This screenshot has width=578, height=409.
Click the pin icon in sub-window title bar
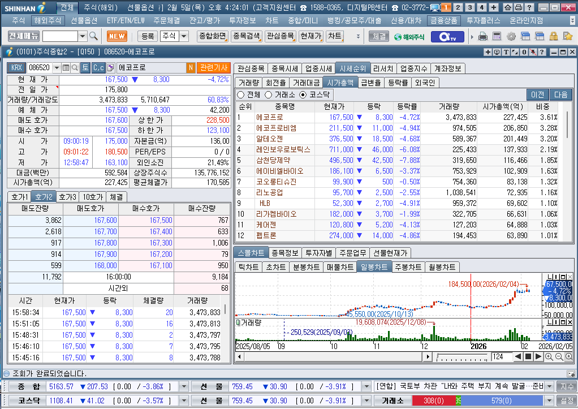[533, 52]
